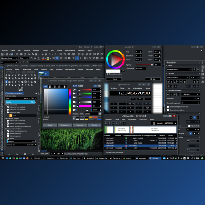This screenshot has width=205, height=205.
Task: Click LibreOffice font color icon with red bar
Action: click(43, 58)
